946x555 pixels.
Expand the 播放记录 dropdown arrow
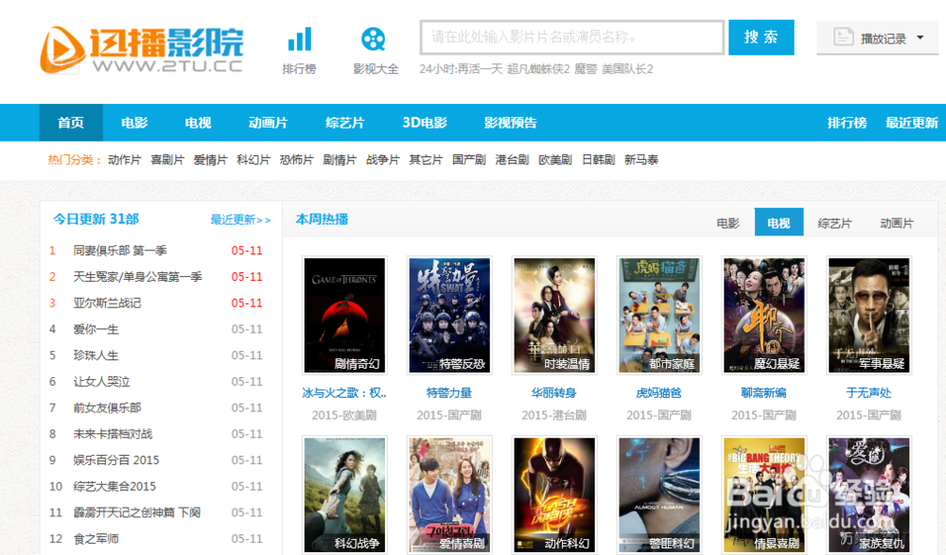pyautogui.click(x=920, y=38)
